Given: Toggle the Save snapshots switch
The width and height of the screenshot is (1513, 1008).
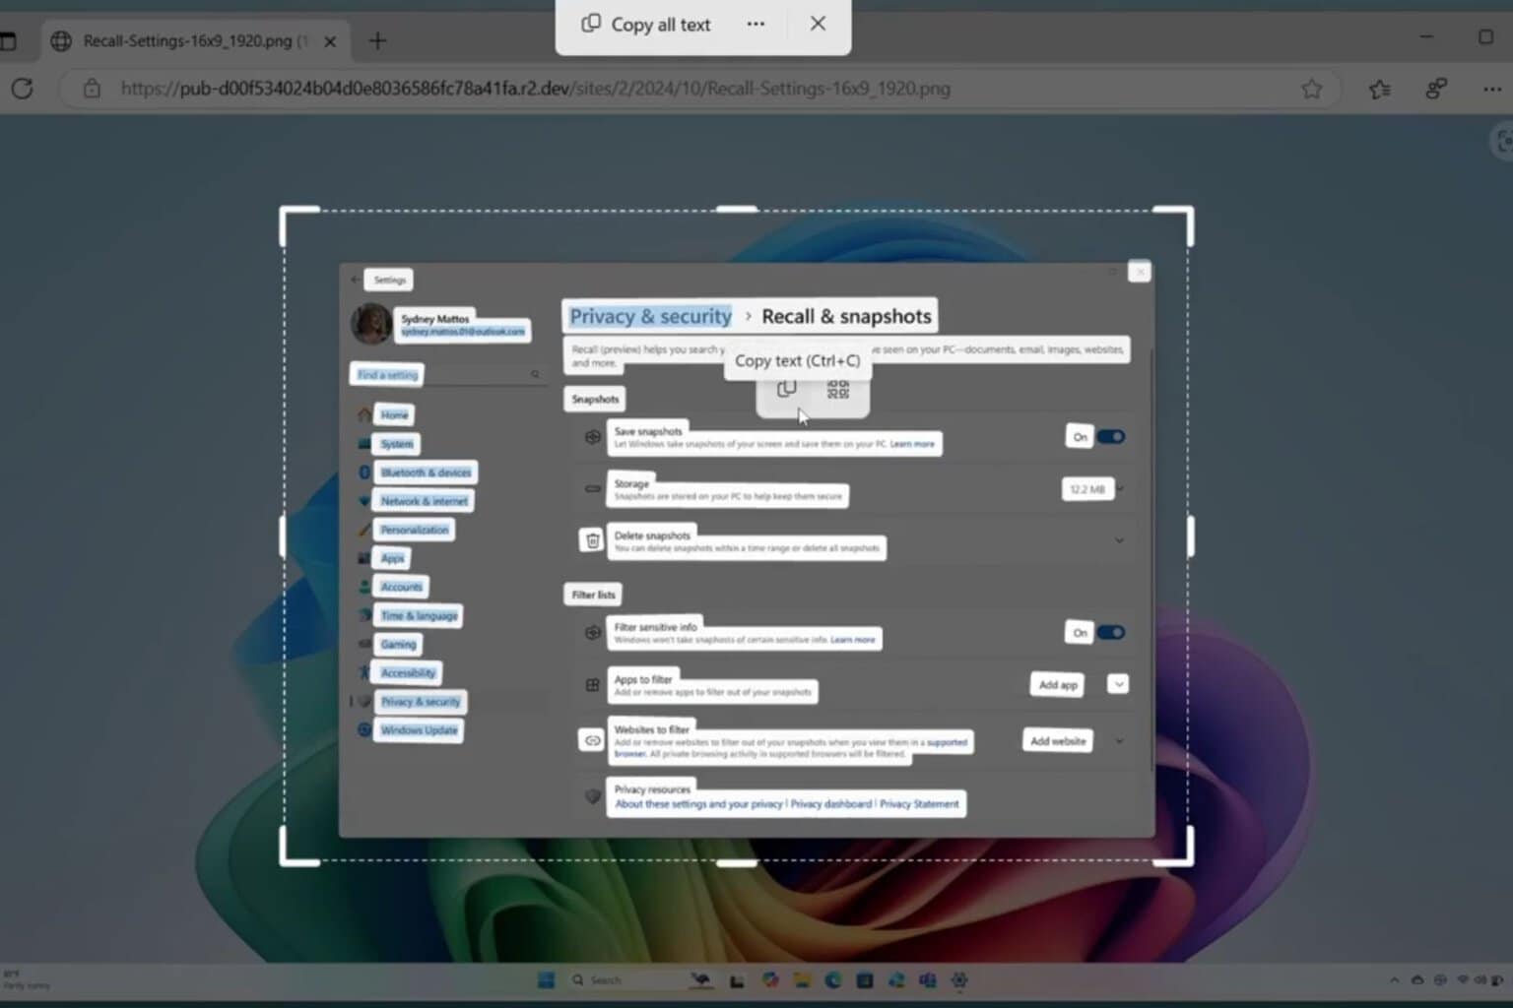Looking at the screenshot, I should (x=1111, y=437).
